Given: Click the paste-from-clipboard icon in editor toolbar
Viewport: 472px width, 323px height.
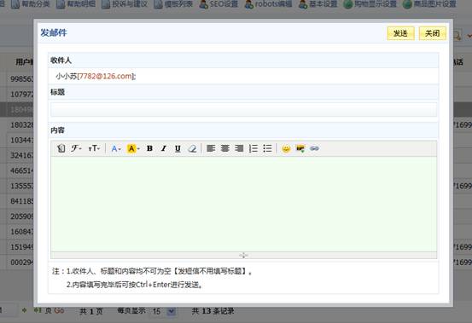Looking at the screenshot, I should (x=61, y=148).
